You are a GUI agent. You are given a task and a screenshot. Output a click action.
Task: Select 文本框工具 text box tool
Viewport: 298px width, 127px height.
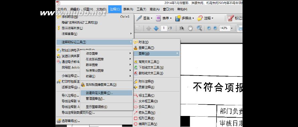[156, 101]
